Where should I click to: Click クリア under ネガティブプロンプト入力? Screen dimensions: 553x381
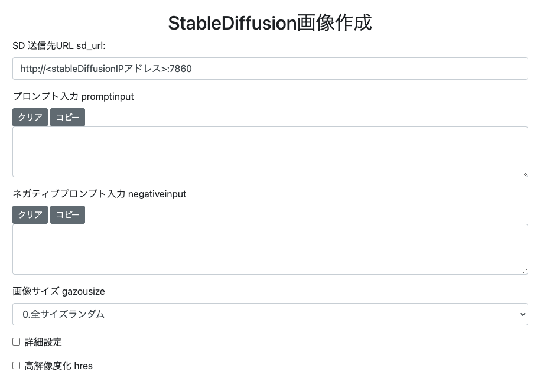tap(30, 214)
